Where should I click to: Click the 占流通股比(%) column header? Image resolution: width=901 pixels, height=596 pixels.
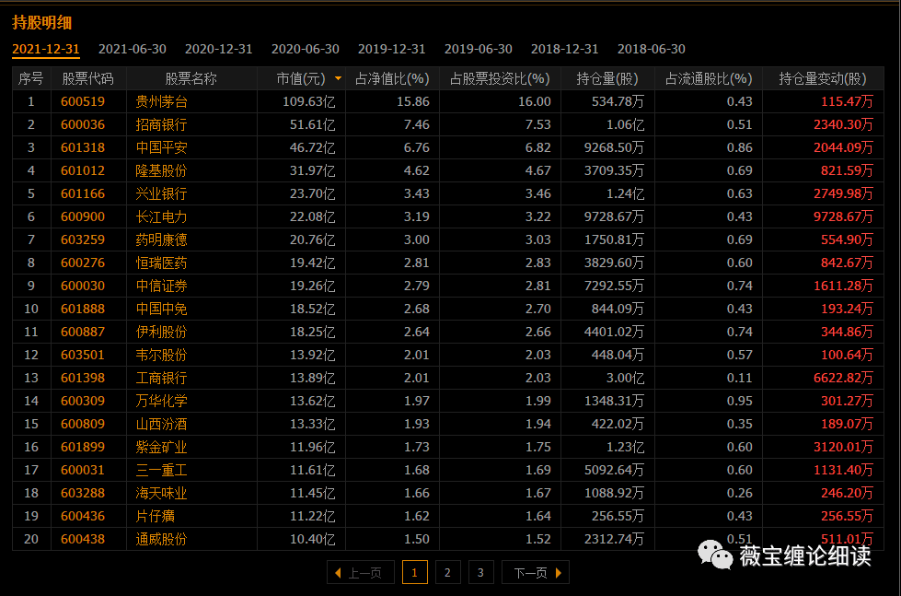709,78
